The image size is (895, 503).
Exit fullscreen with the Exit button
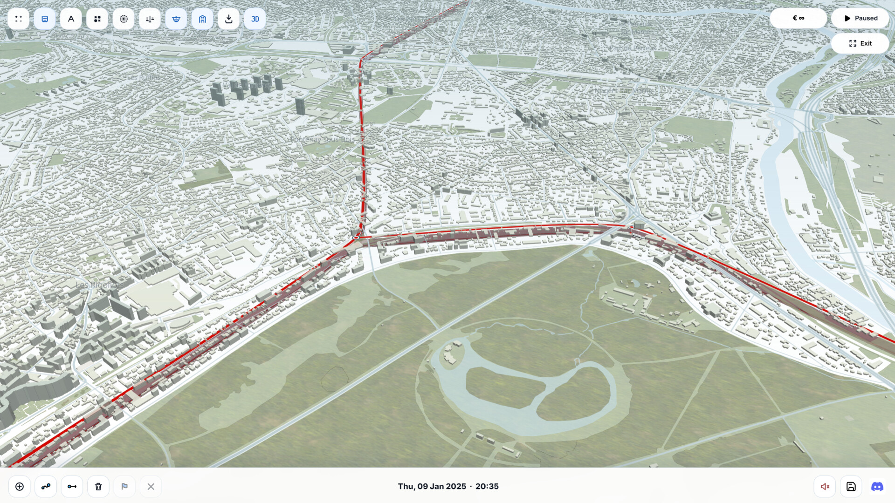[860, 43]
